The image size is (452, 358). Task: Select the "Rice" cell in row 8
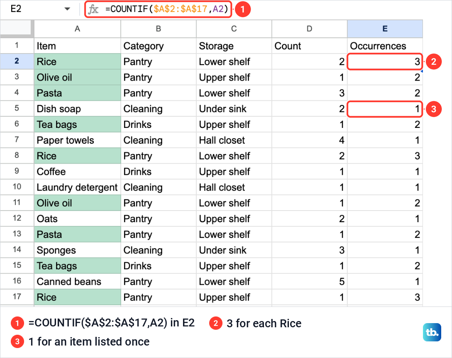77,156
